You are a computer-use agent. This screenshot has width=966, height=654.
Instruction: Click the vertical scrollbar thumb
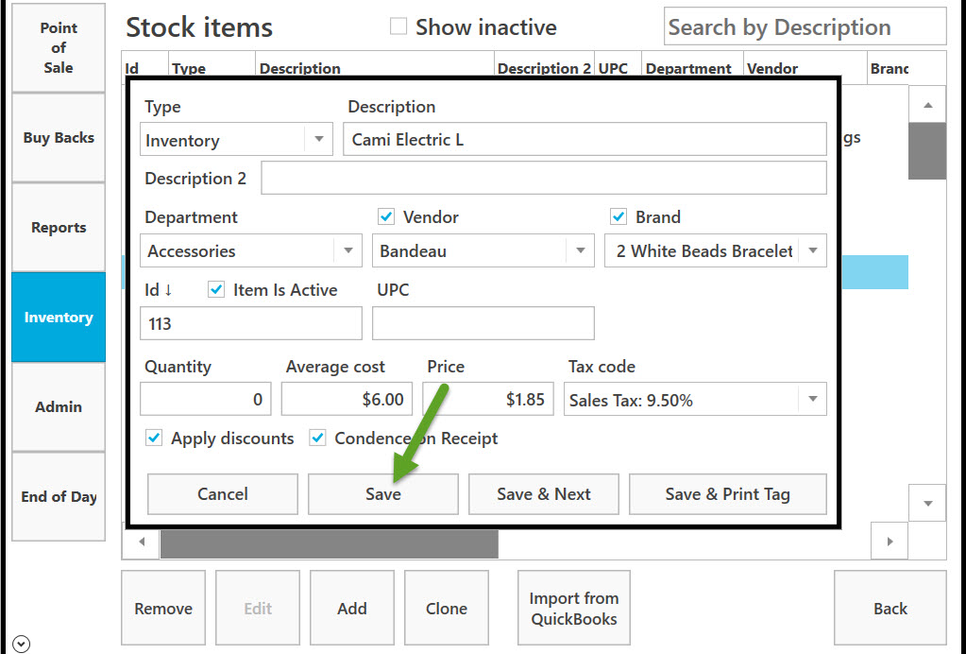click(927, 151)
